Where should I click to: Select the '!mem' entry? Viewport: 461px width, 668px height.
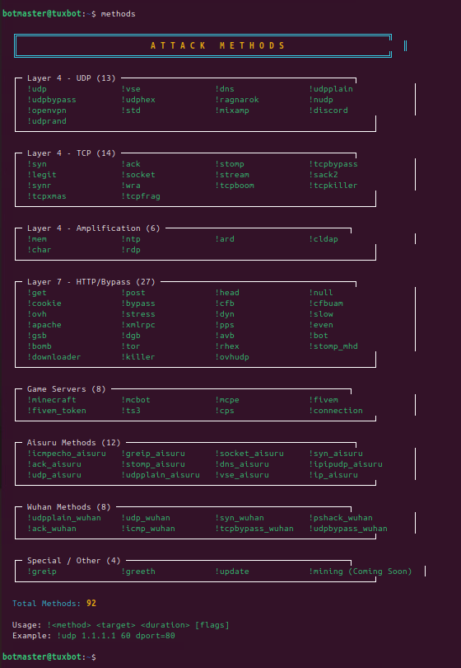(37, 239)
